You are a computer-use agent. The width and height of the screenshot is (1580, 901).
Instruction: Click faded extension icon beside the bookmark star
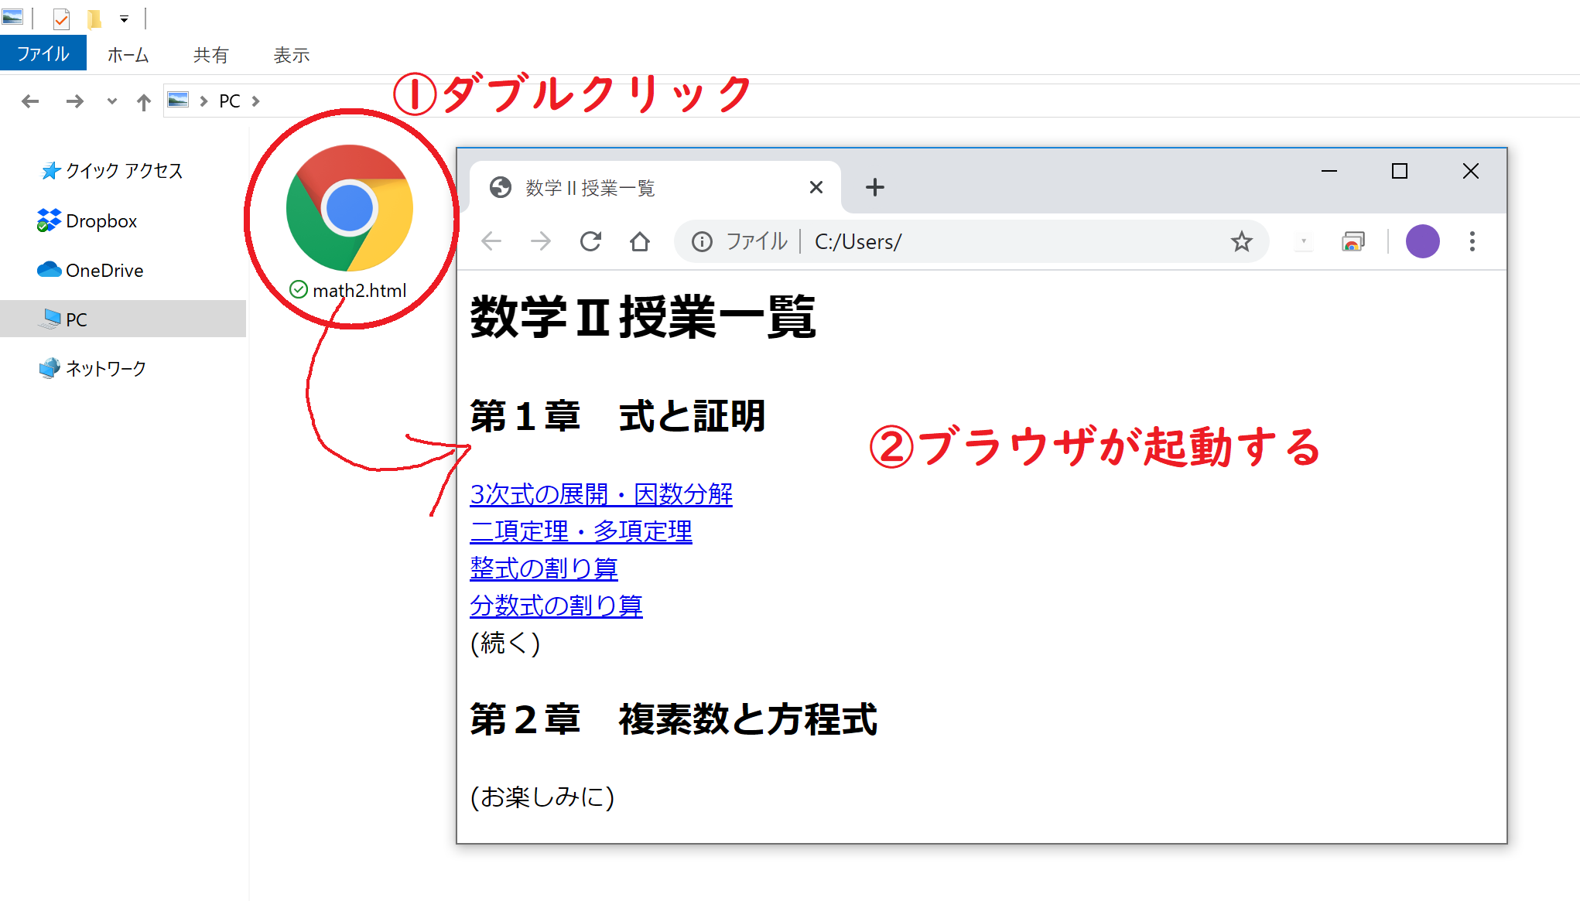point(1304,242)
